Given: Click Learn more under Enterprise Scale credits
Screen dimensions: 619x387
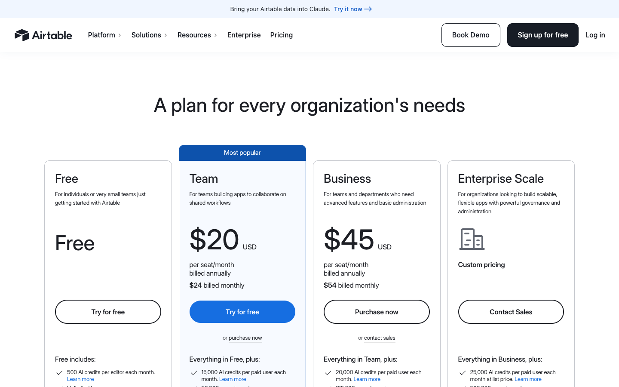Looking at the screenshot, I should pyautogui.click(x=528, y=379).
